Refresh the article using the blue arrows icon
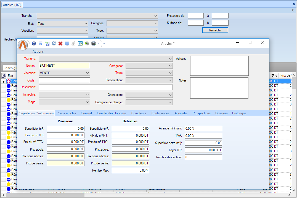The height and width of the screenshot is (198, 297). tap(54, 44)
